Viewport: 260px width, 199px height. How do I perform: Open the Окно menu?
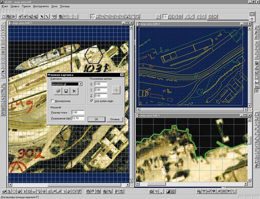[54, 6]
